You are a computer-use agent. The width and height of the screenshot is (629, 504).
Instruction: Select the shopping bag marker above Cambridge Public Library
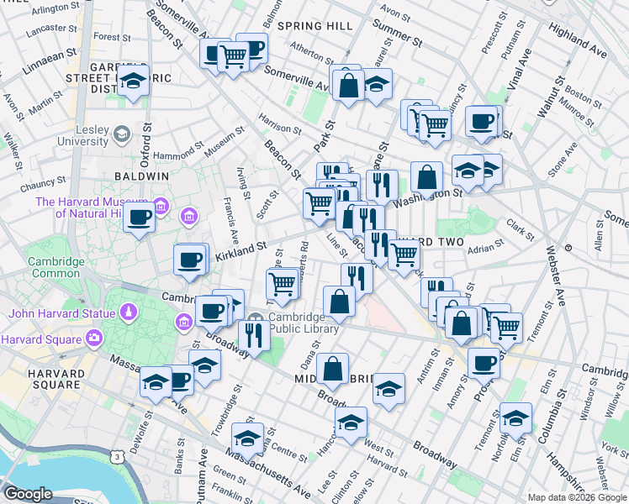[x=340, y=304]
